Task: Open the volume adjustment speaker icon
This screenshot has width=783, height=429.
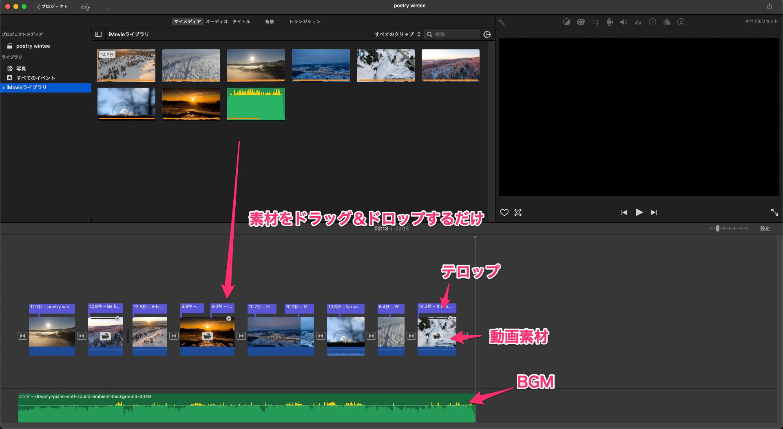Action: pyautogui.click(x=624, y=22)
